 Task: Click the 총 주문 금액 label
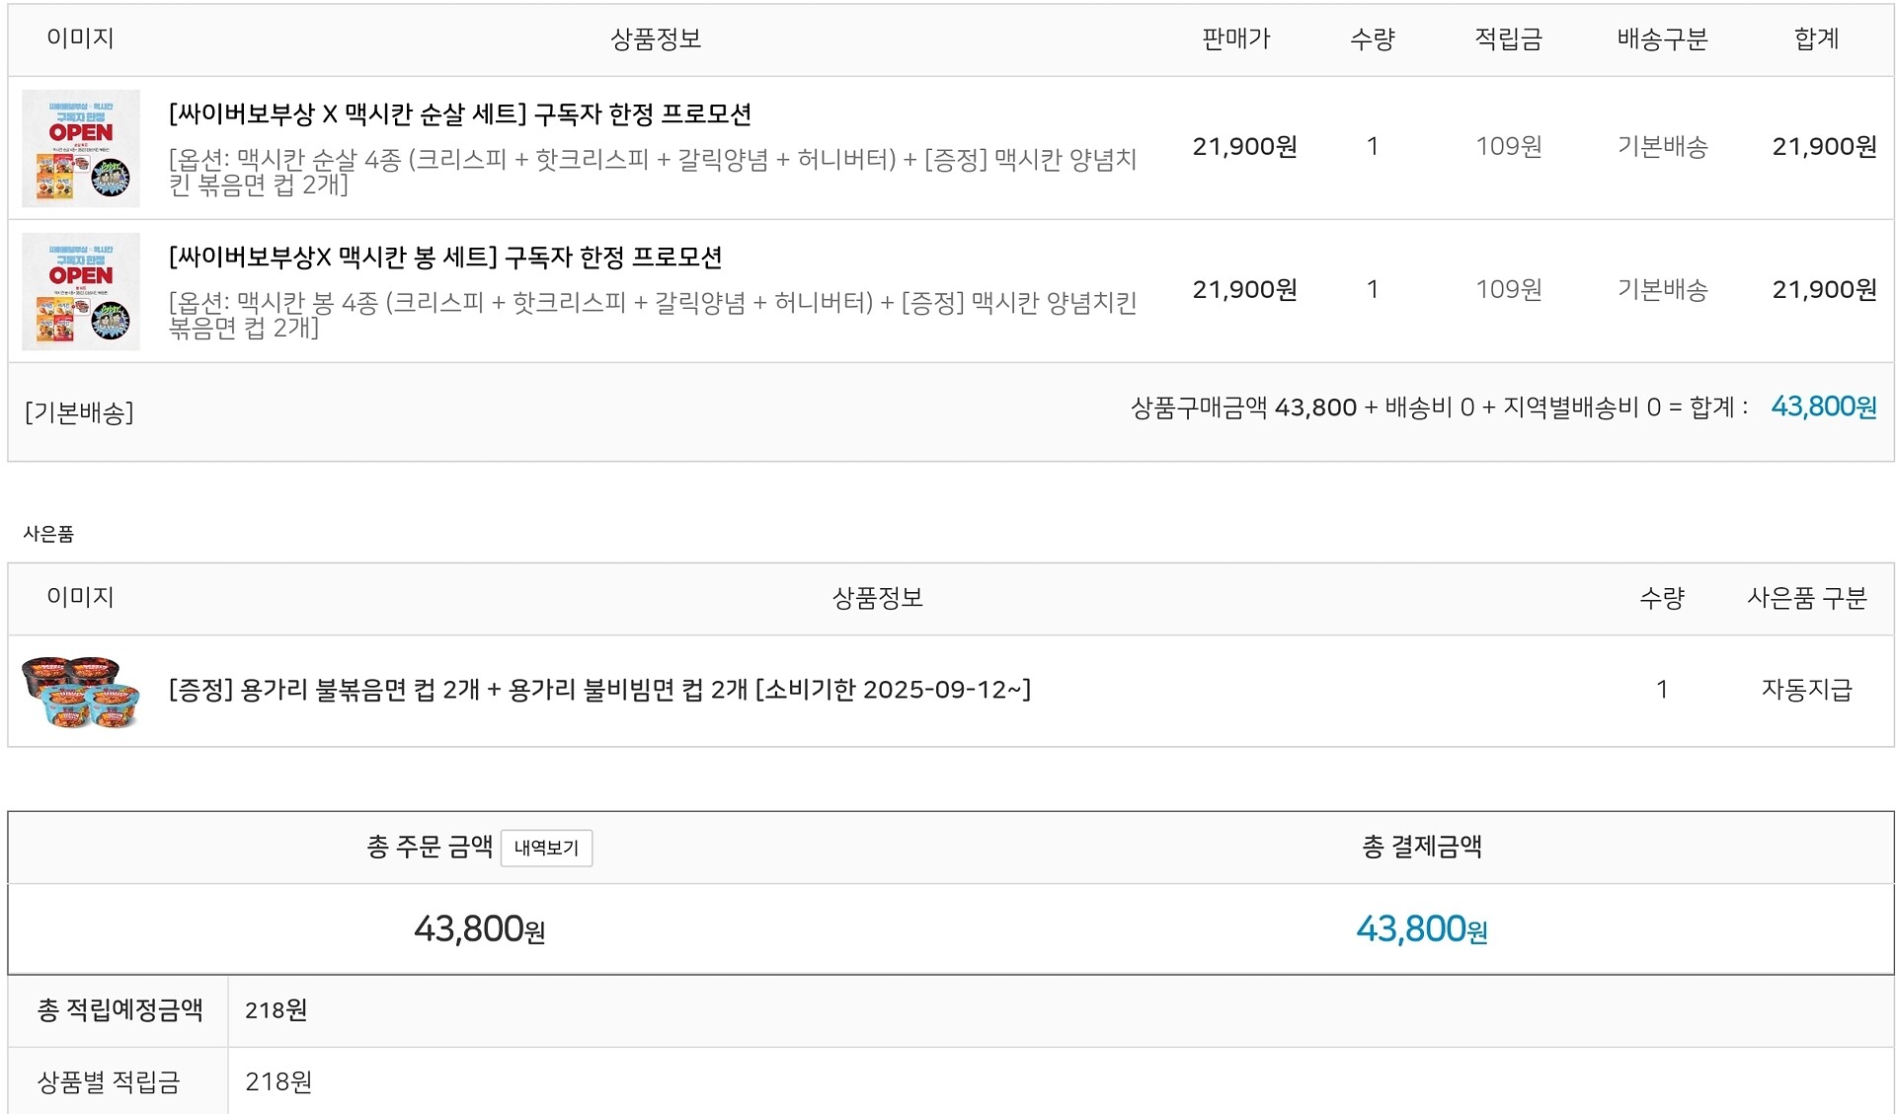coord(430,847)
